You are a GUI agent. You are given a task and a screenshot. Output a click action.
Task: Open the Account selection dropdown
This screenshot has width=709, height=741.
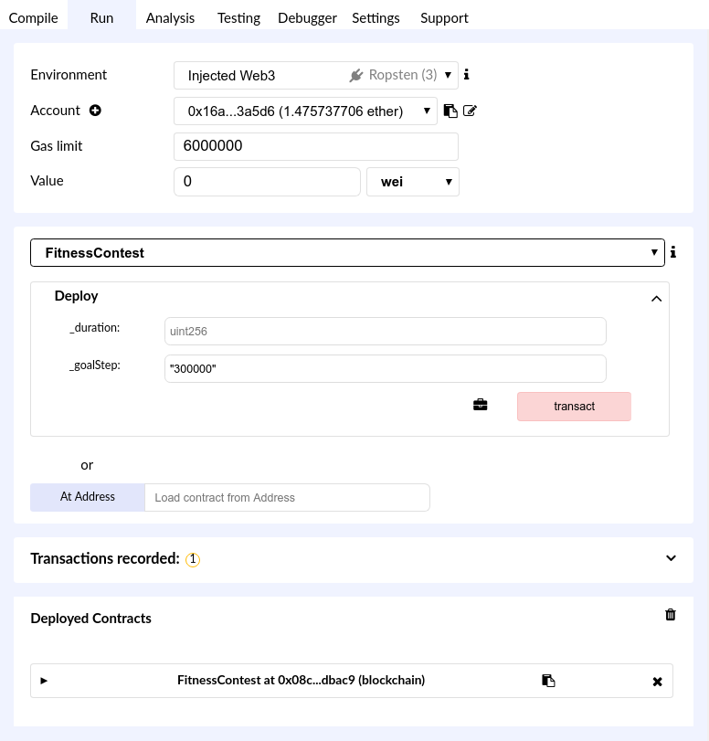pos(305,111)
